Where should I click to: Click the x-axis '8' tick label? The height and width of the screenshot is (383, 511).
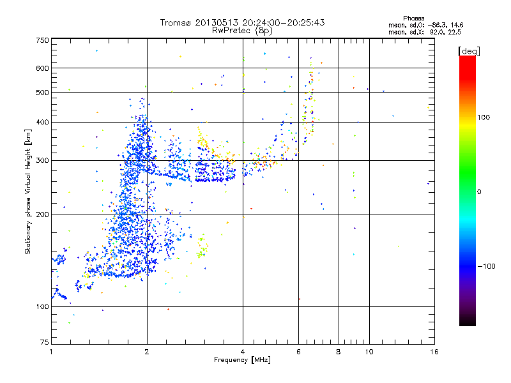click(x=339, y=352)
